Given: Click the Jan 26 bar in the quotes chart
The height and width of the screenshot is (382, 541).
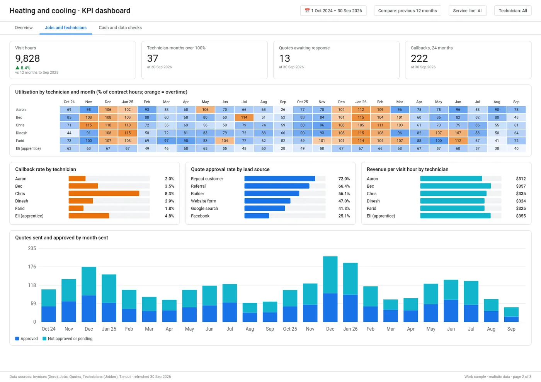Looking at the screenshot, I should click(350, 292).
